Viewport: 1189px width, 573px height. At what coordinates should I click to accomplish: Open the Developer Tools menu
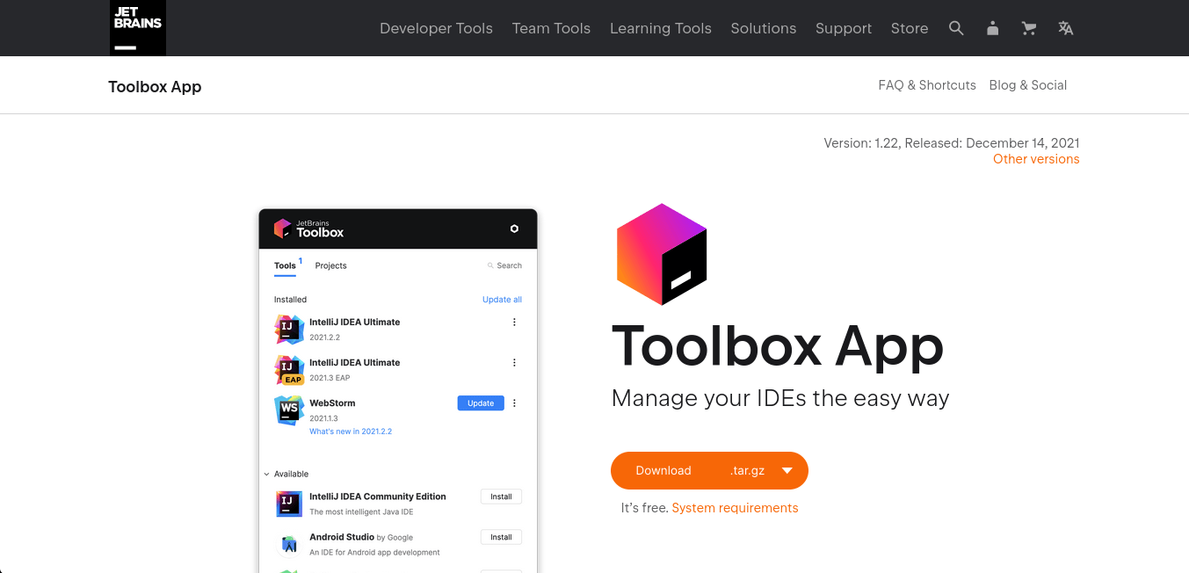pyautogui.click(x=436, y=28)
